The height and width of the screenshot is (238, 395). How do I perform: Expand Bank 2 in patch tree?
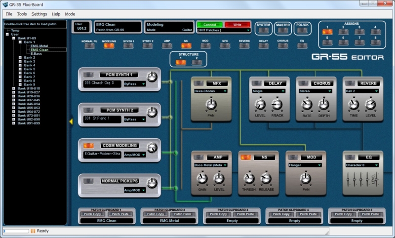[20, 57]
